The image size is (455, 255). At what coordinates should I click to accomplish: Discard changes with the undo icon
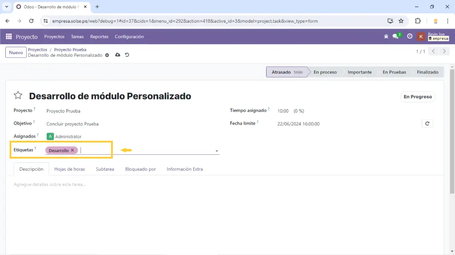click(x=127, y=55)
